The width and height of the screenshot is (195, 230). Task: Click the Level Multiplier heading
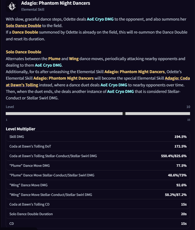click(21, 129)
